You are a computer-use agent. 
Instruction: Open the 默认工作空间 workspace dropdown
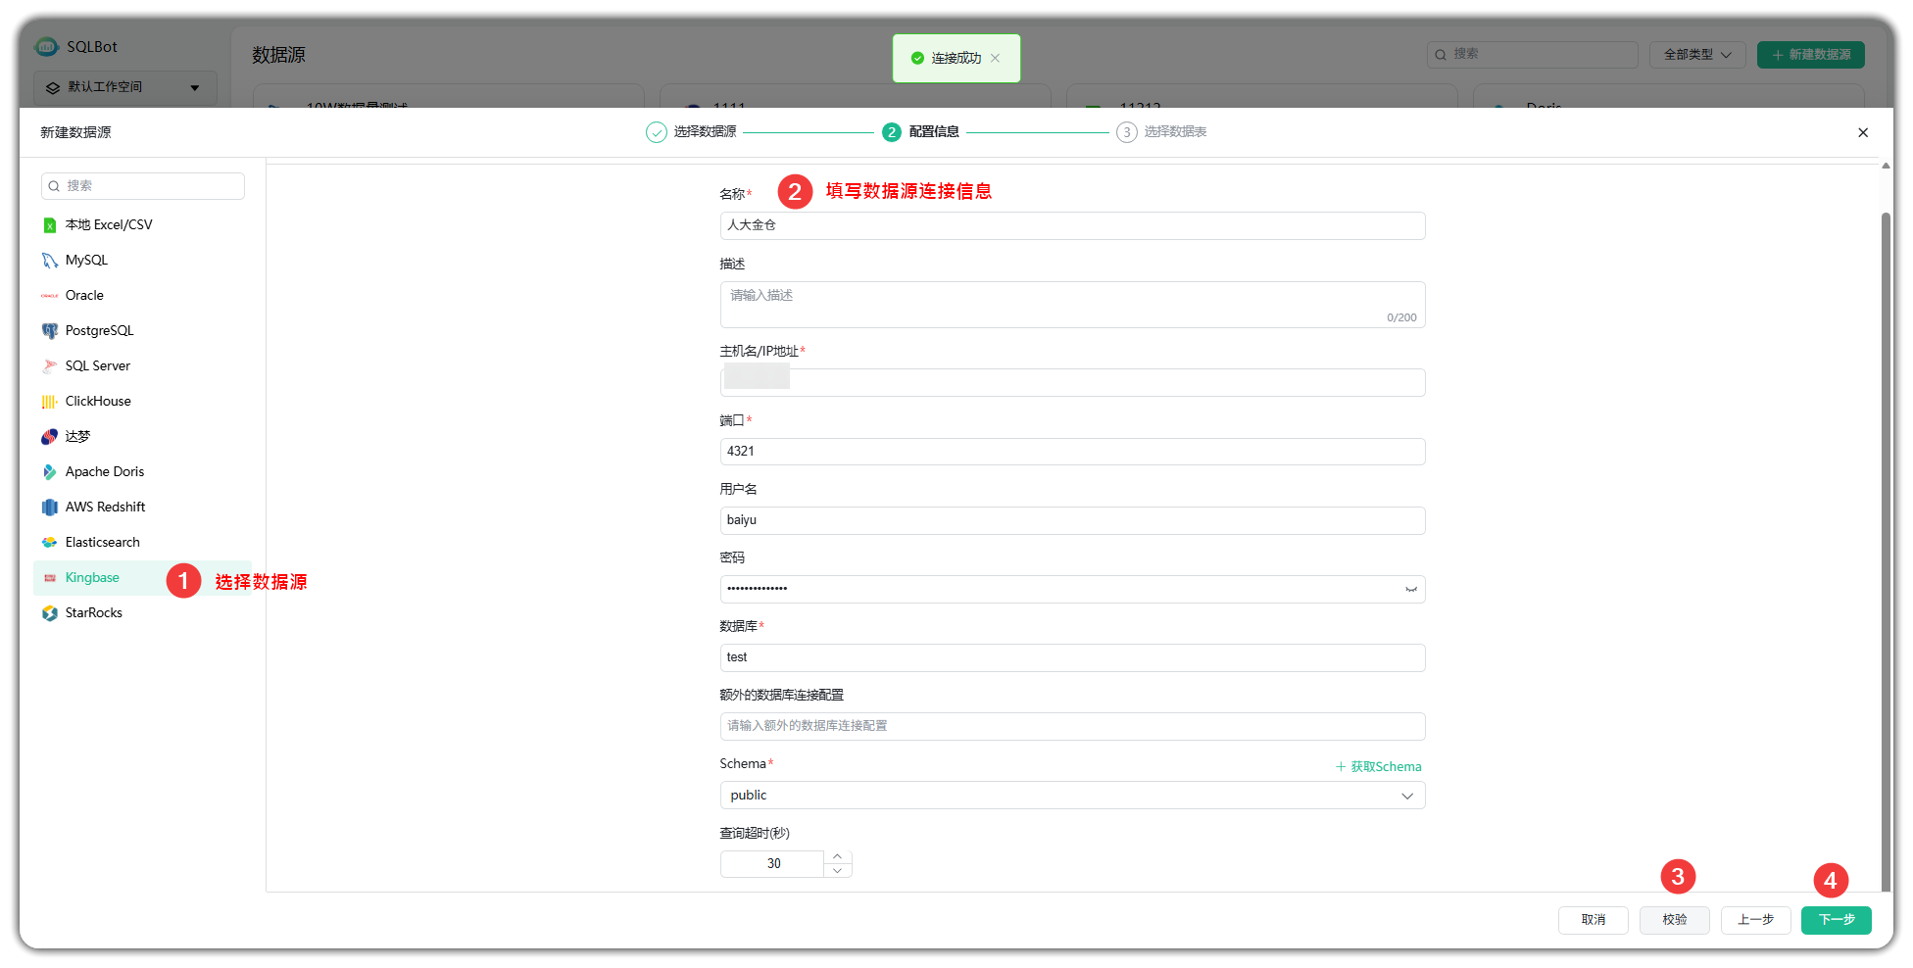pos(124,87)
